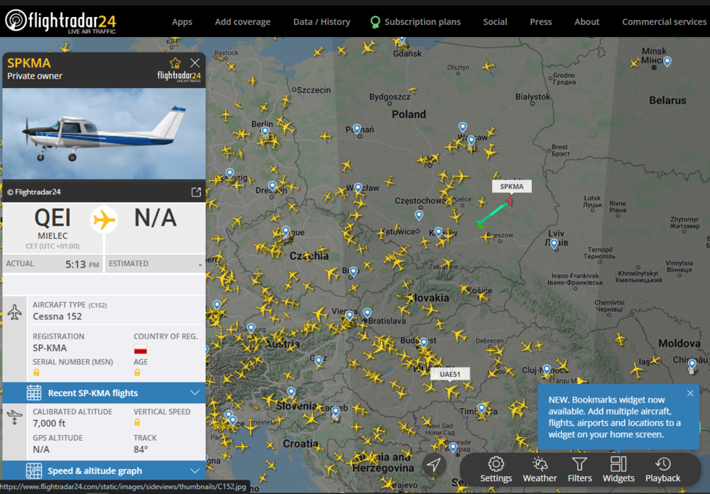Open the Data / History menu
The height and width of the screenshot is (494, 710).
322,21
